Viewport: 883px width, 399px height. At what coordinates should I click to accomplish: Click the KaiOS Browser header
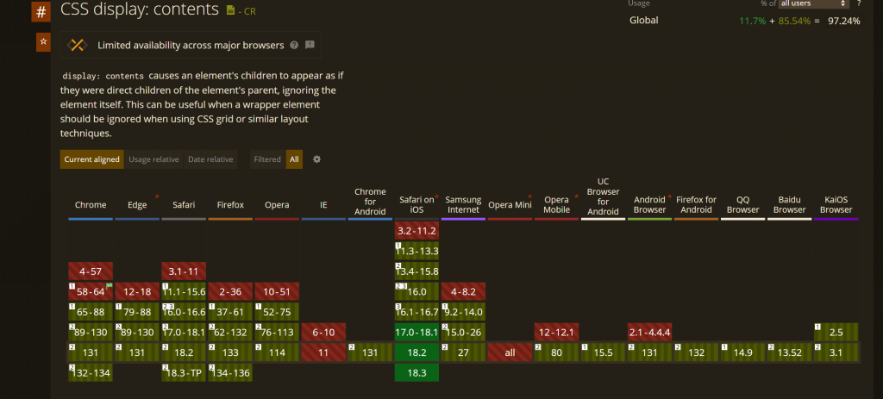coord(836,204)
